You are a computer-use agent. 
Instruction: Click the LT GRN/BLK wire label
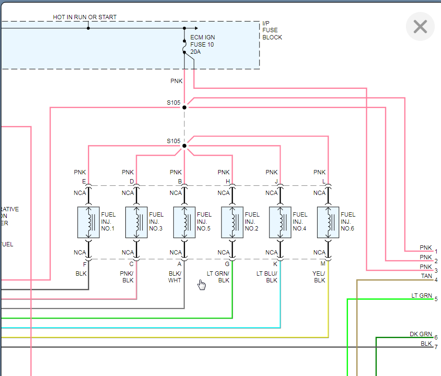(218, 277)
